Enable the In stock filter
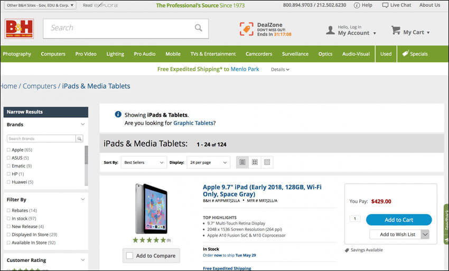Viewport: 449px width, 271px height. pyautogui.click(x=8, y=218)
